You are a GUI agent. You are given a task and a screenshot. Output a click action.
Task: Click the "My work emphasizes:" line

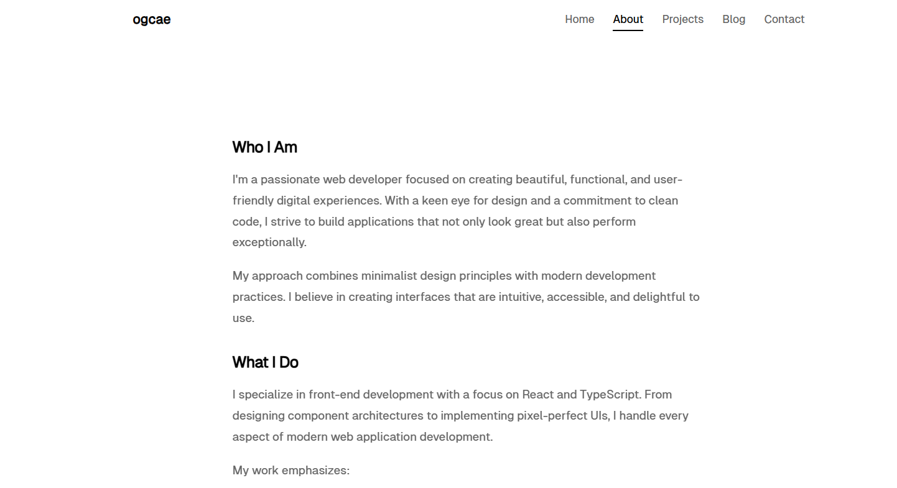pos(291,471)
